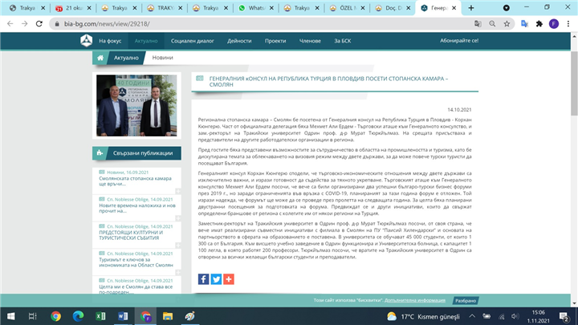
Task: Click the home icon in the breadcrumb
Action: coord(100,58)
